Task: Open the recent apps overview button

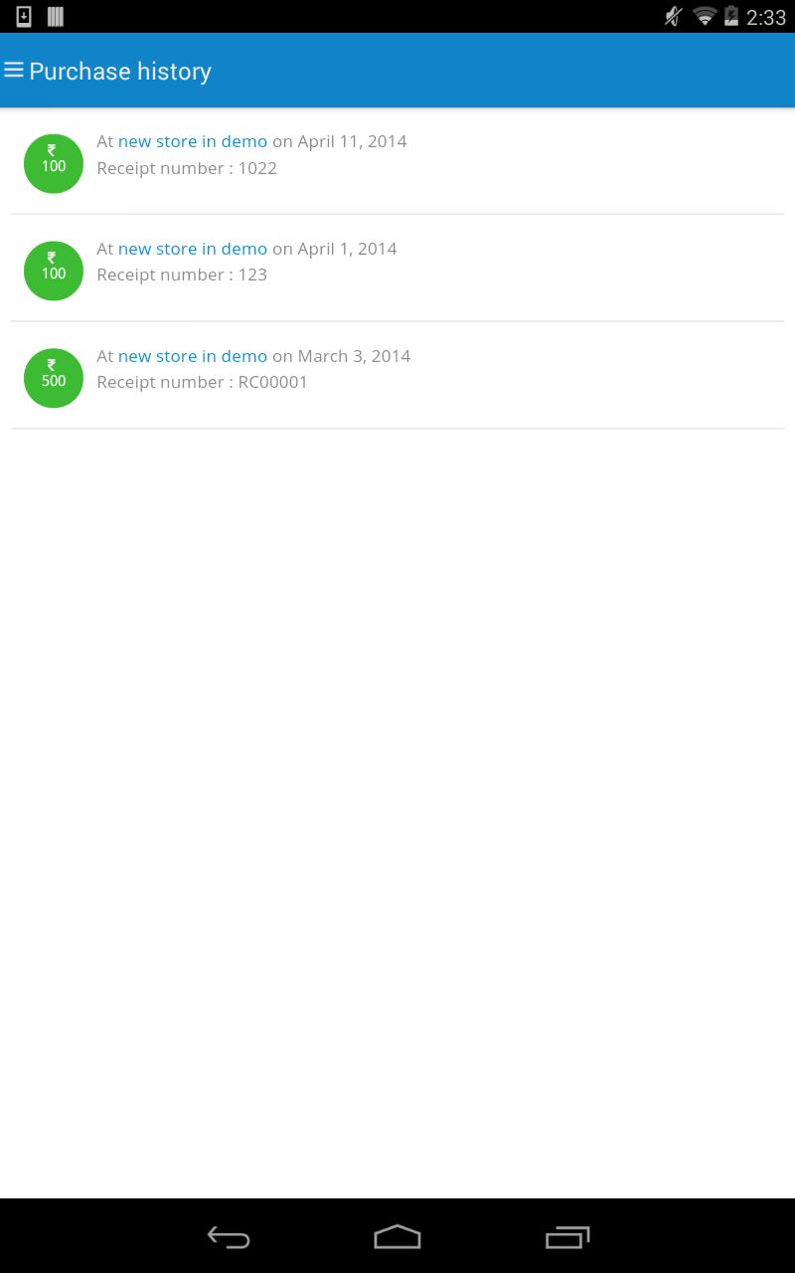Action: click(567, 1236)
